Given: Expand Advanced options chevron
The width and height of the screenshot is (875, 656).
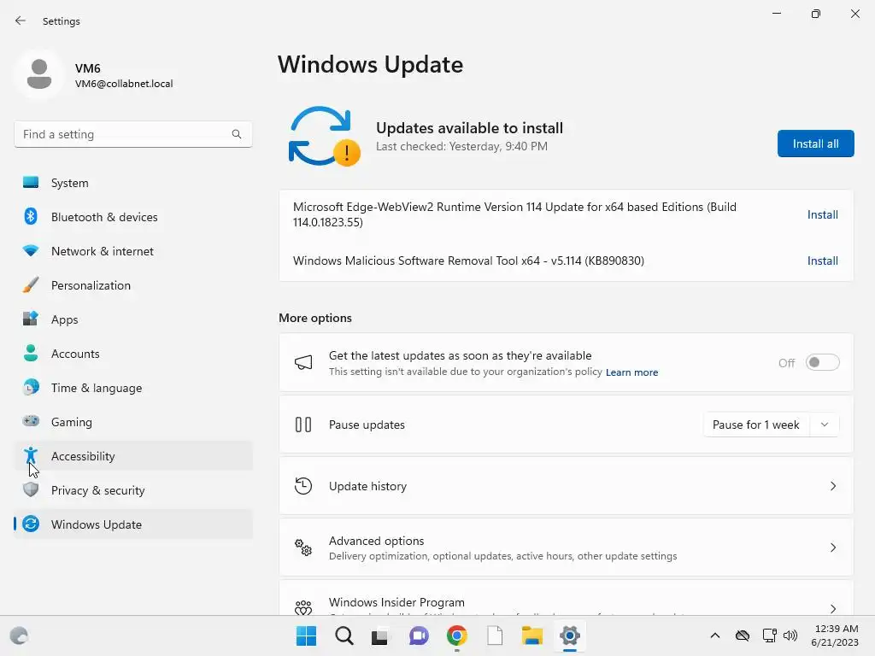Looking at the screenshot, I should point(832,548).
